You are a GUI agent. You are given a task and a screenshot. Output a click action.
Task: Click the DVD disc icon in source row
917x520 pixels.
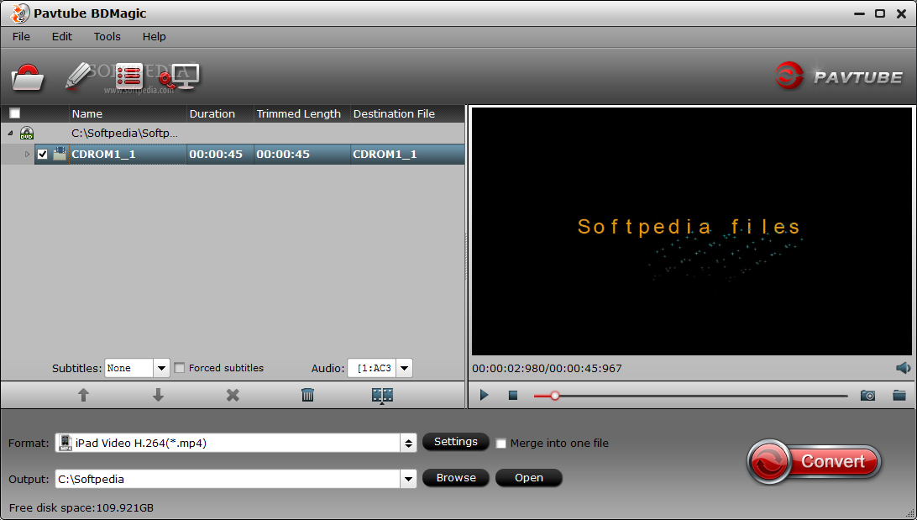pos(27,134)
